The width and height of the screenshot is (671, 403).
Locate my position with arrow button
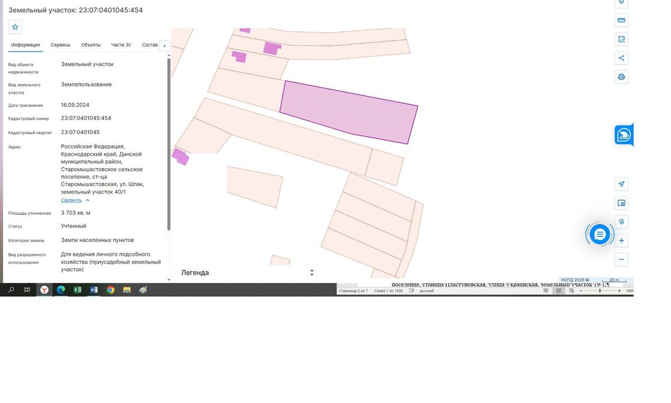[x=621, y=184]
